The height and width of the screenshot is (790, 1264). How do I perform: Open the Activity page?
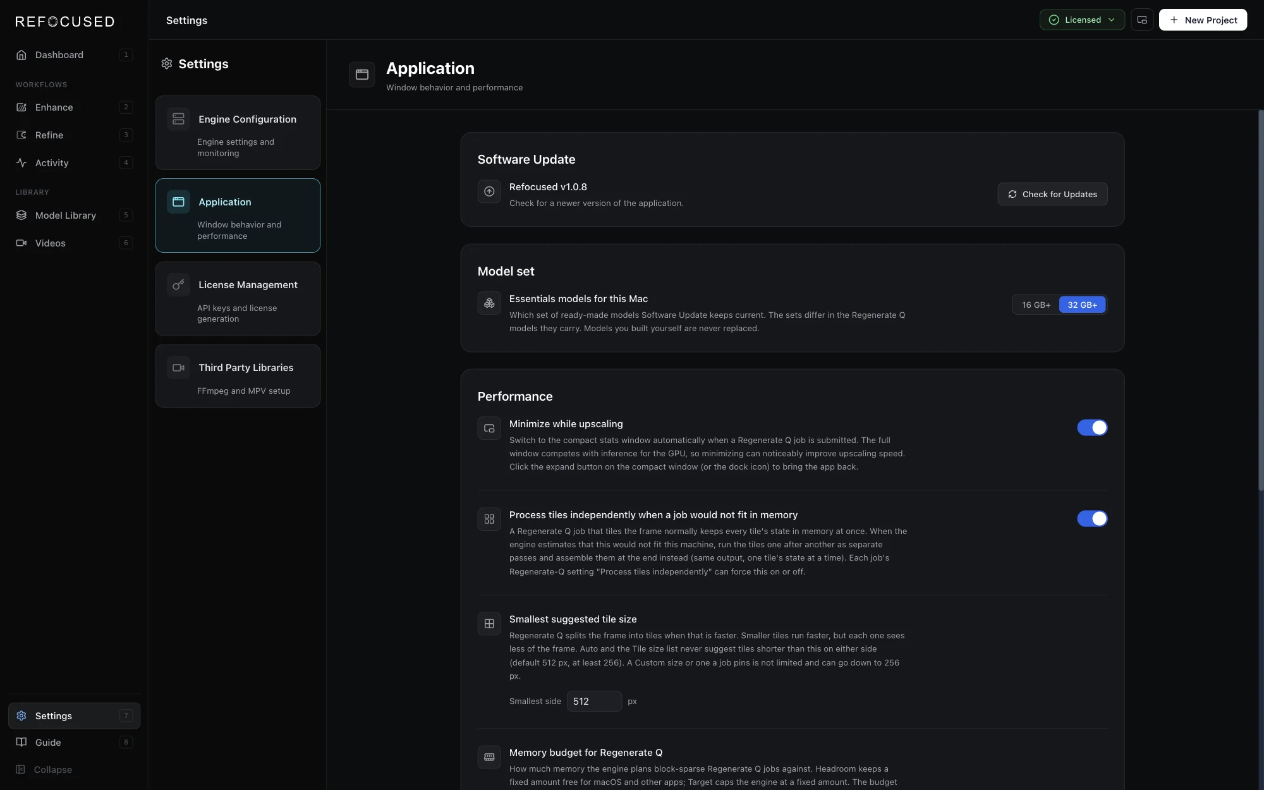(74, 163)
